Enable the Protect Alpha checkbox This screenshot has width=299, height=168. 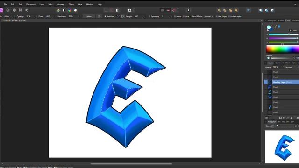pyautogui.click(x=229, y=17)
